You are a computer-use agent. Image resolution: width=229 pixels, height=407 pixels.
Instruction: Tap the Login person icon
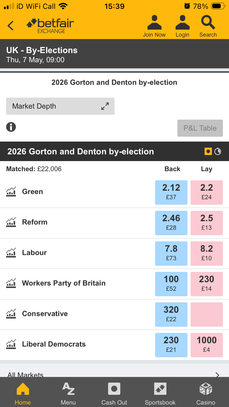[182, 23]
